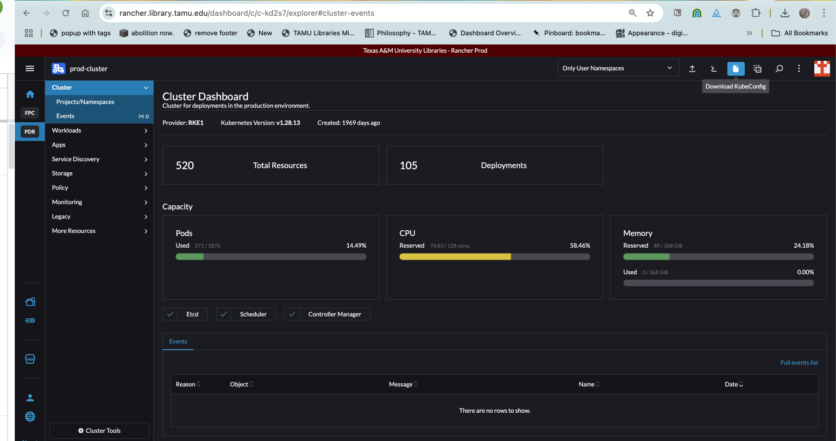Open Users & Authentication person icon
The width and height of the screenshot is (836, 441).
tap(30, 398)
